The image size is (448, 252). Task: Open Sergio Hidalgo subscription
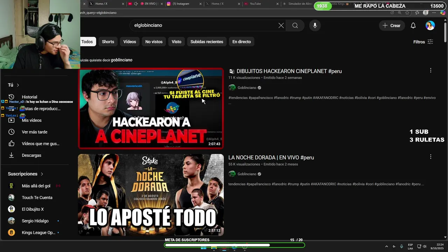pyautogui.click(x=35, y=221)
